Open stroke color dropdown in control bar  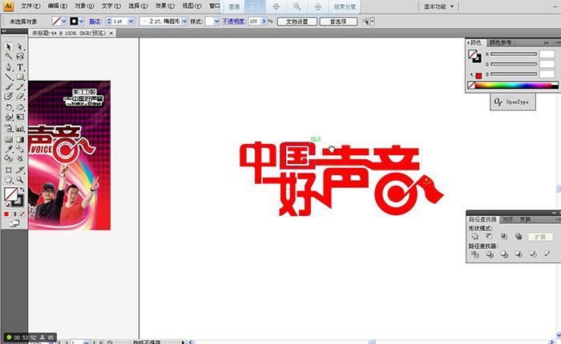(x=82, y=22)
